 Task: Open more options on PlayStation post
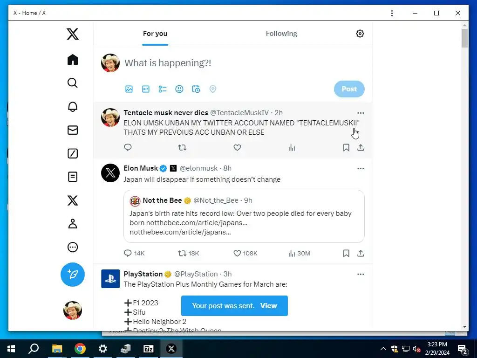pyautogui.click(x=361, y=274)
